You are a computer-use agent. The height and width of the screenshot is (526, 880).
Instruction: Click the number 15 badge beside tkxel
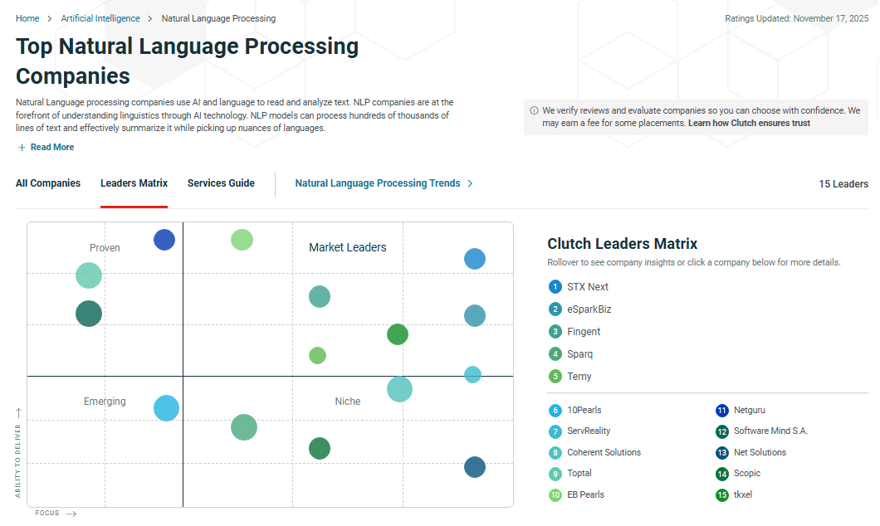pos(722,495)
